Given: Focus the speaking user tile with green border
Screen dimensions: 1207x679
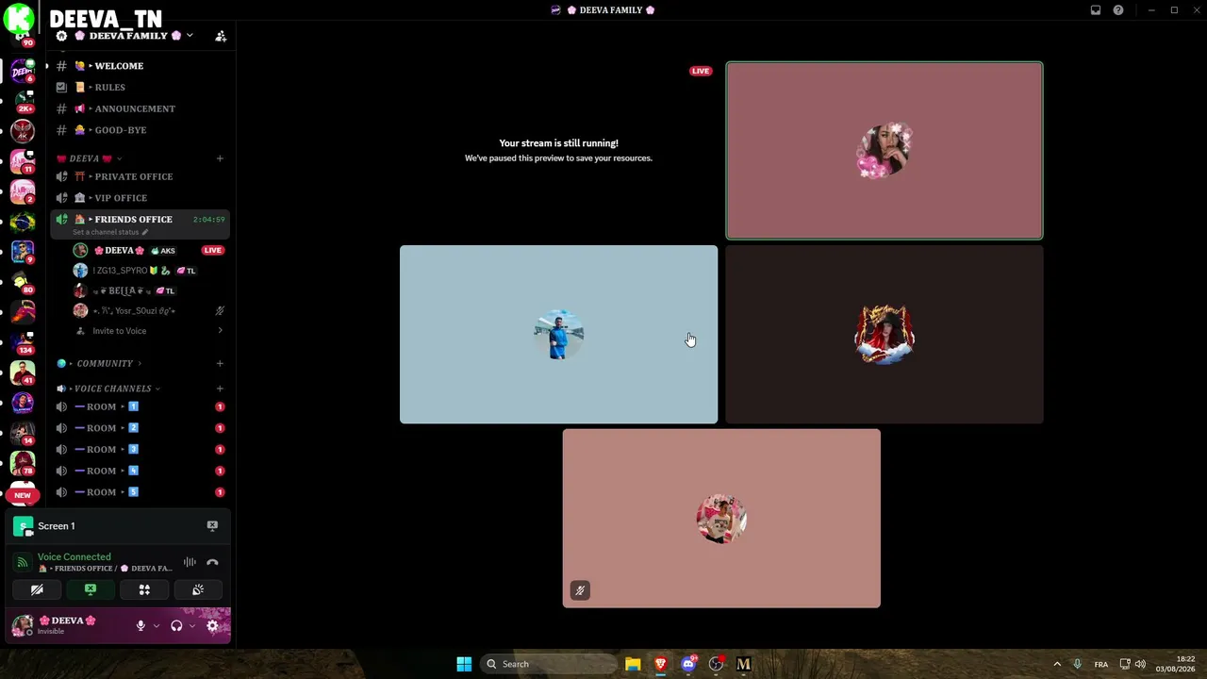Looking at the screenshot, I should click(885, 151).
